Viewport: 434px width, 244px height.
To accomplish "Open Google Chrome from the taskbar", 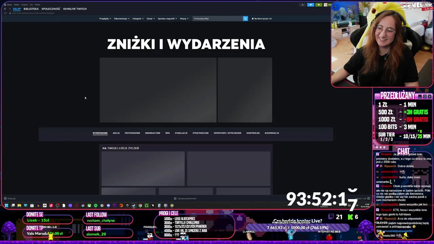I will coord(140,205).
